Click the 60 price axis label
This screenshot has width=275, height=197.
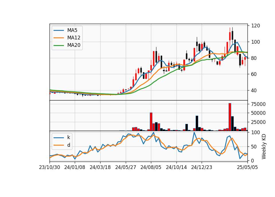(254, 74)
